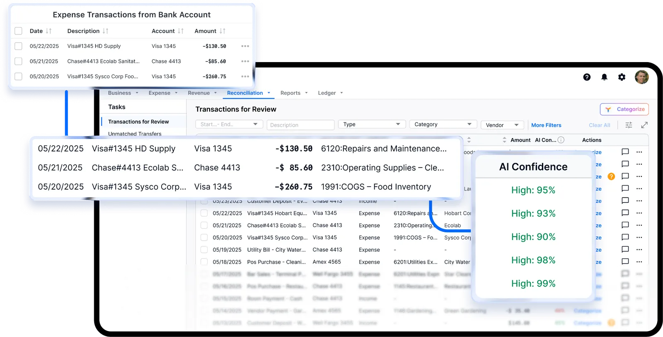This screenshot has height=337, width=663.
Task: Open the help question mark icon
Action: pos(587,77)
